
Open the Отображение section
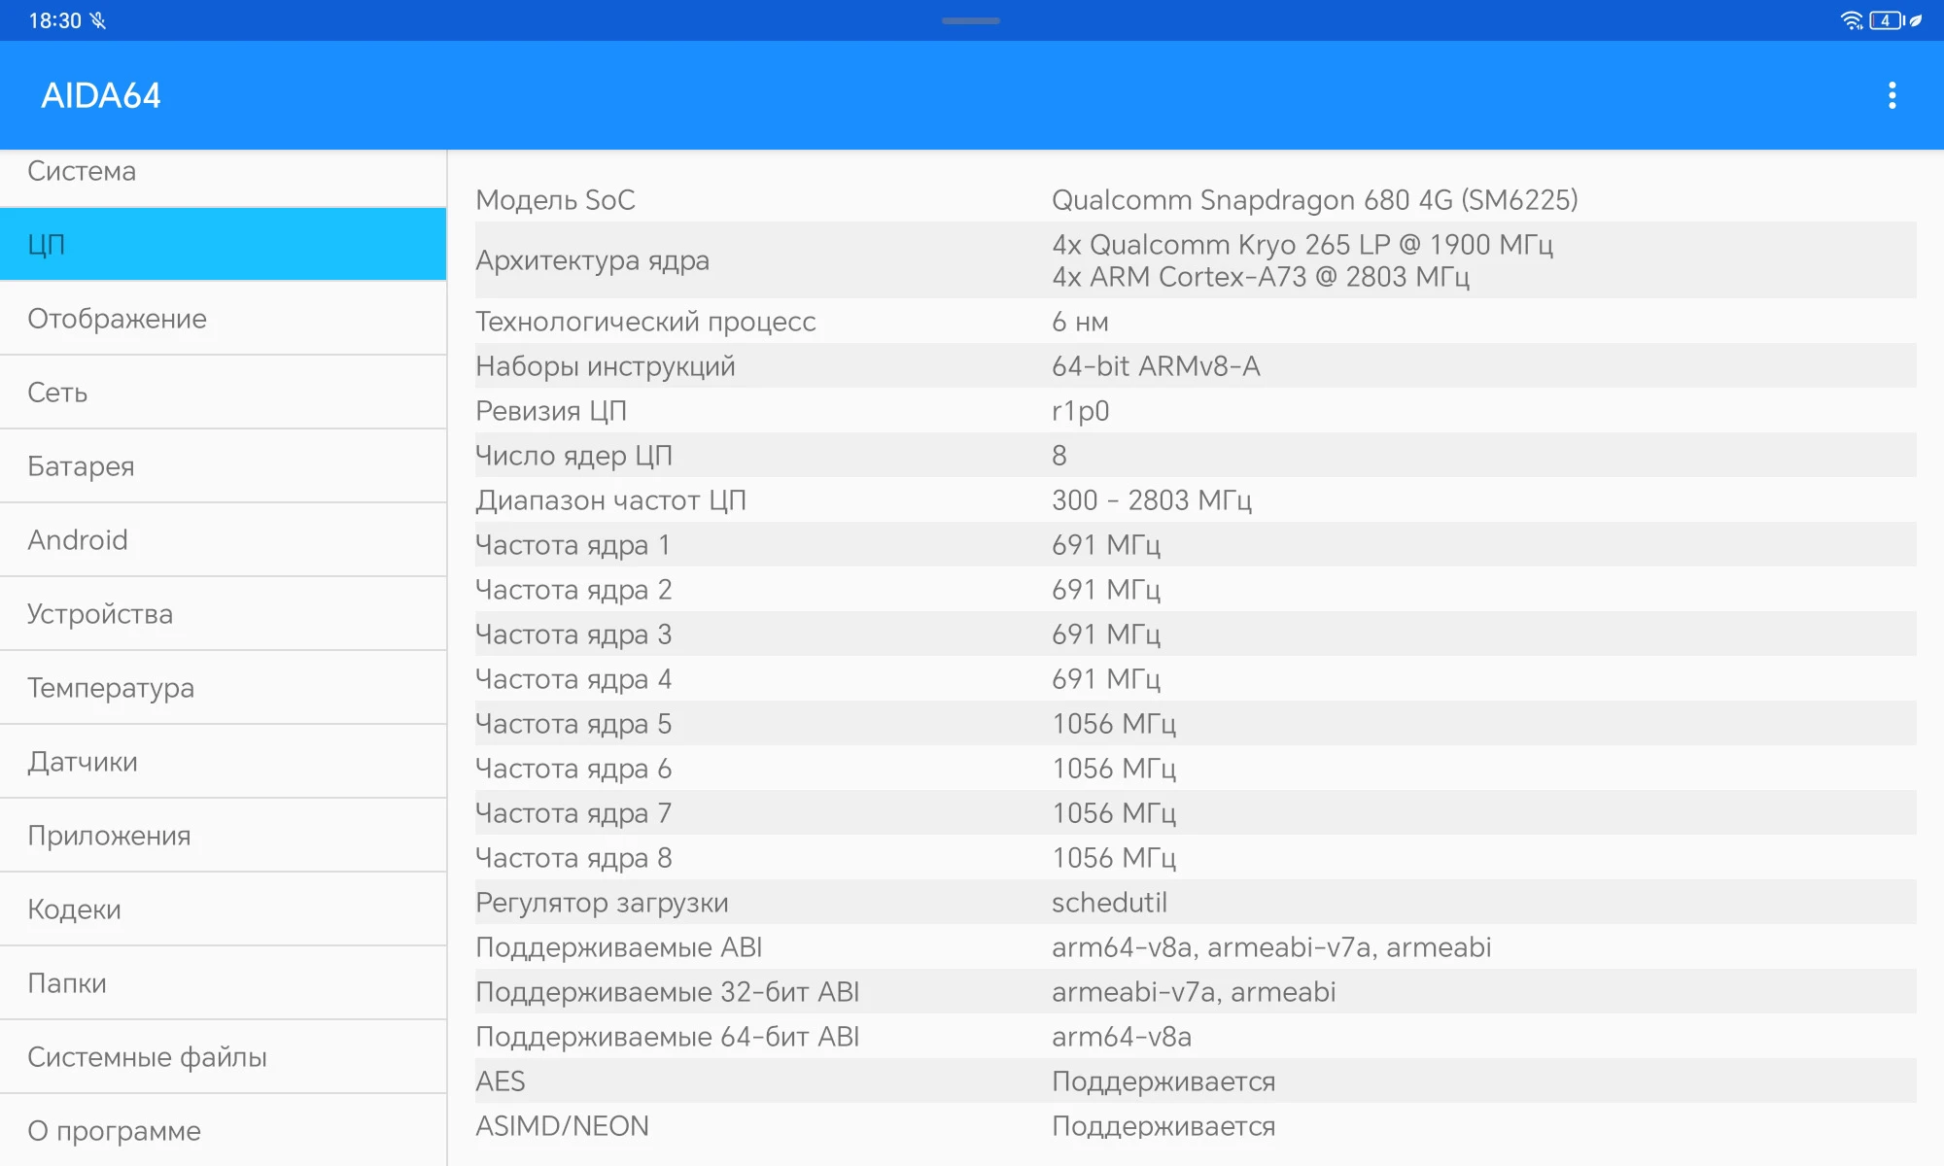(224, 318)
